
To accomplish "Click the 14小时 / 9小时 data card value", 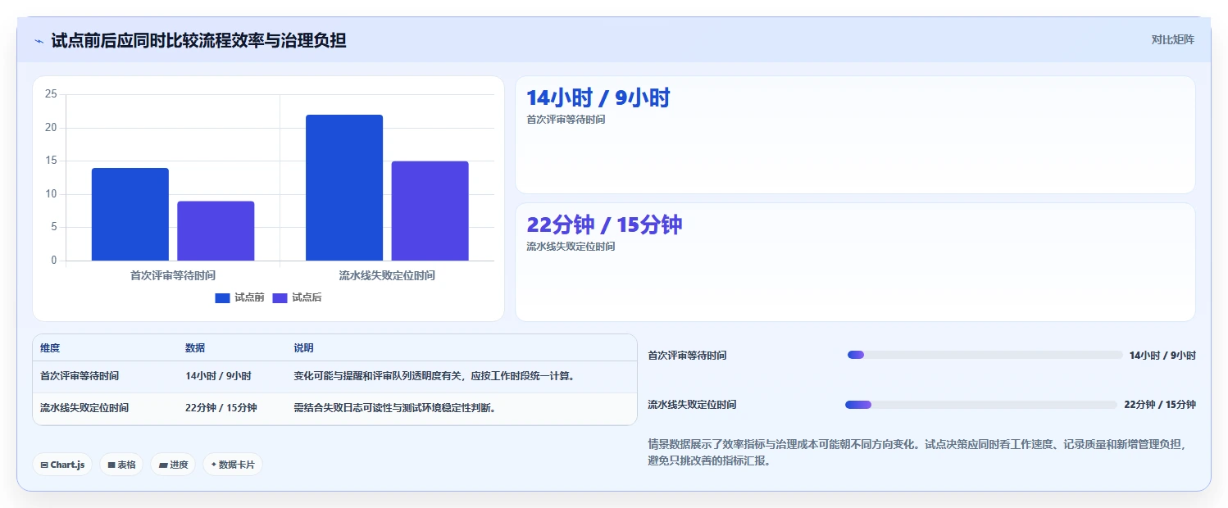I will [x=598, y=98].
